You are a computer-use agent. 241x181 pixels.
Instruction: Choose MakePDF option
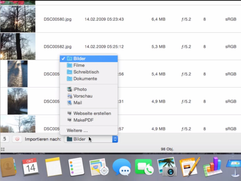point(89,120)
